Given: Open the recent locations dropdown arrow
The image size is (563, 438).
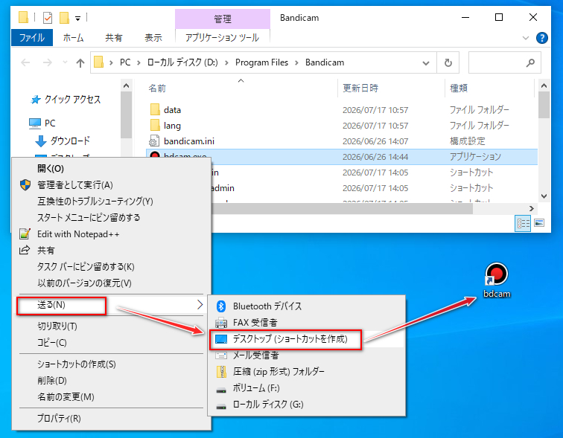Looking at the screenshot, I should (65, 62).
